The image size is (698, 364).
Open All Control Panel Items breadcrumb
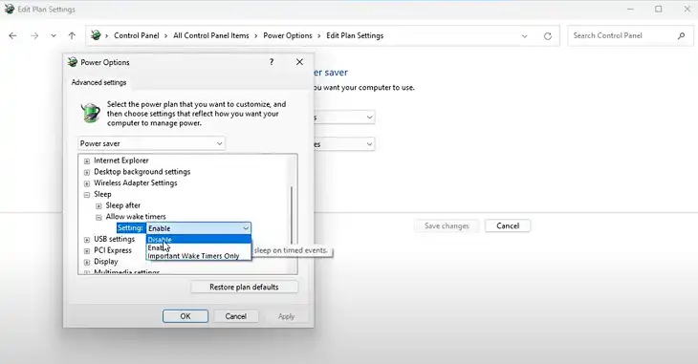click(211, 35)
